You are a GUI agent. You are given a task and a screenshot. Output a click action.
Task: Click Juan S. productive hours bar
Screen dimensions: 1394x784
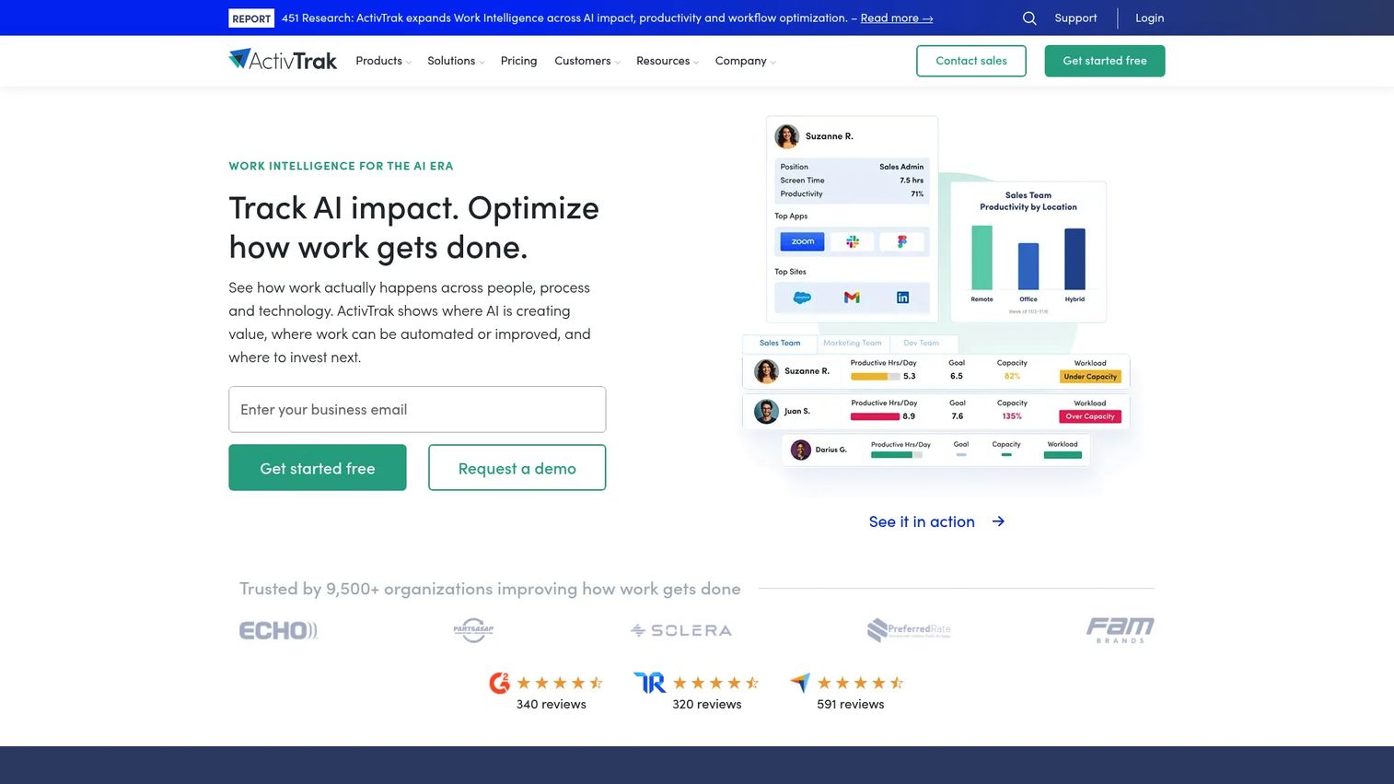(x=875, y=416)
